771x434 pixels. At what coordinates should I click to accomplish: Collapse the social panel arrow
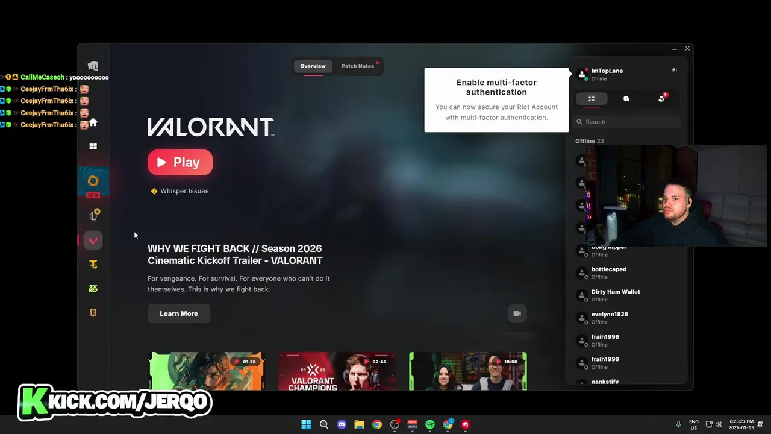click(x=674, y=69)
